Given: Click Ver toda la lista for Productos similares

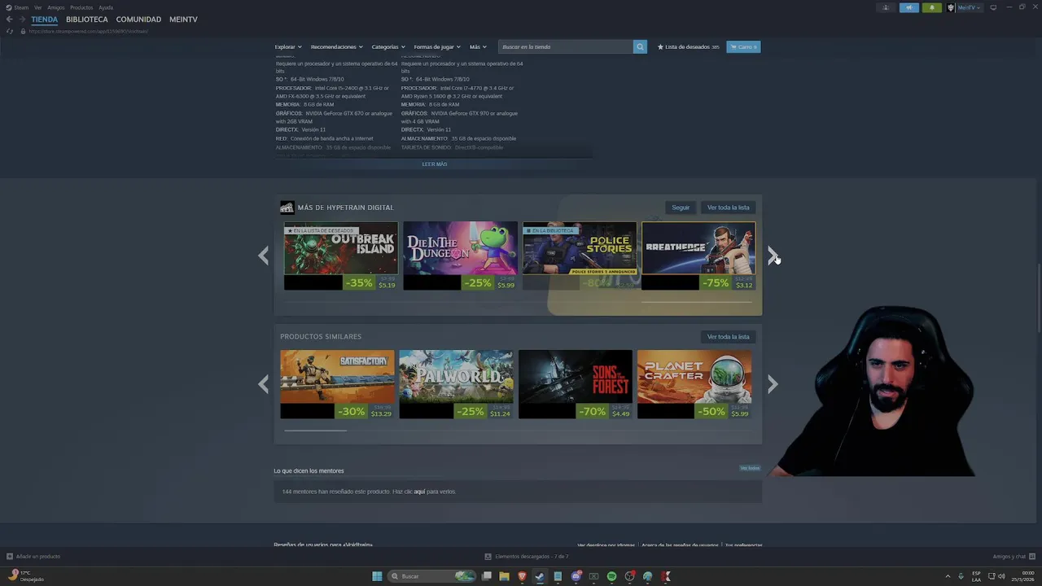Looking at the screenshot, I should [729, 337].
